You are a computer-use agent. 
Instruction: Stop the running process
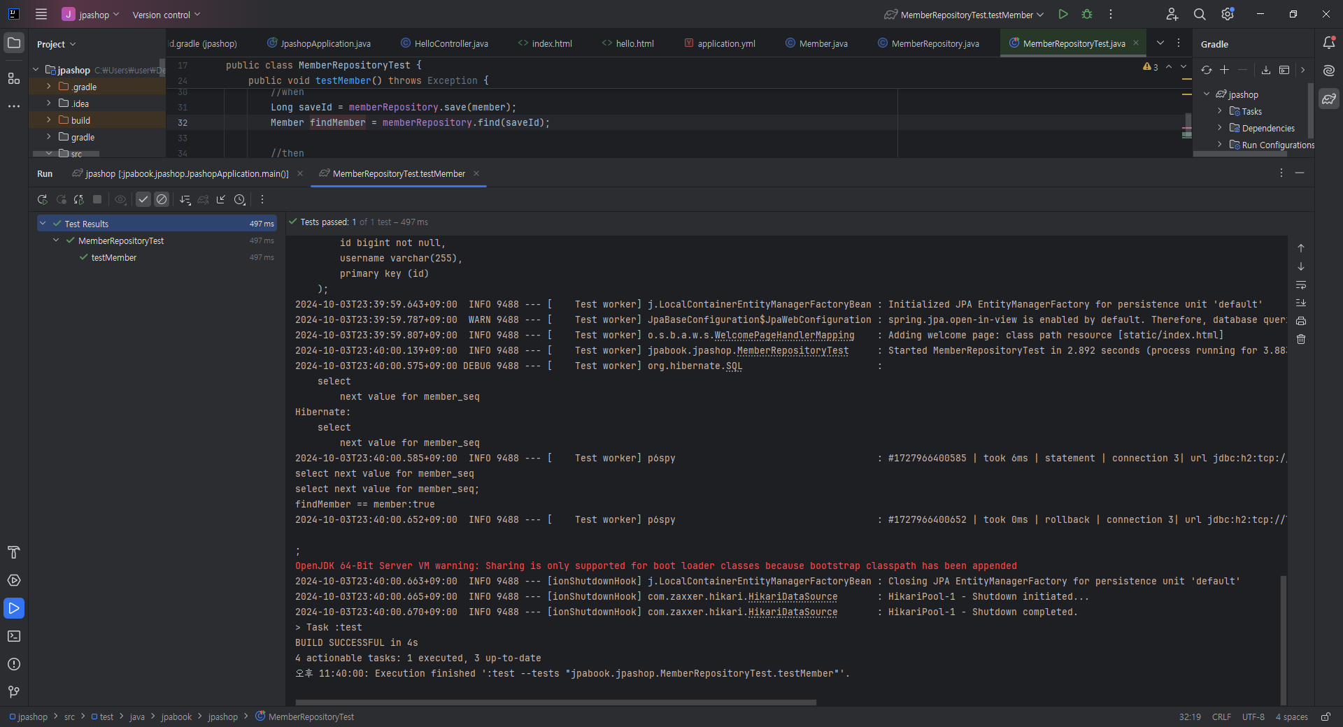click(x=97, y=200)
